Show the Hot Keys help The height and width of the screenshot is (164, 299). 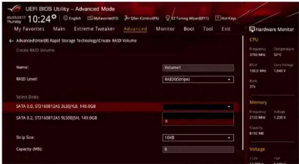(226, 18)
